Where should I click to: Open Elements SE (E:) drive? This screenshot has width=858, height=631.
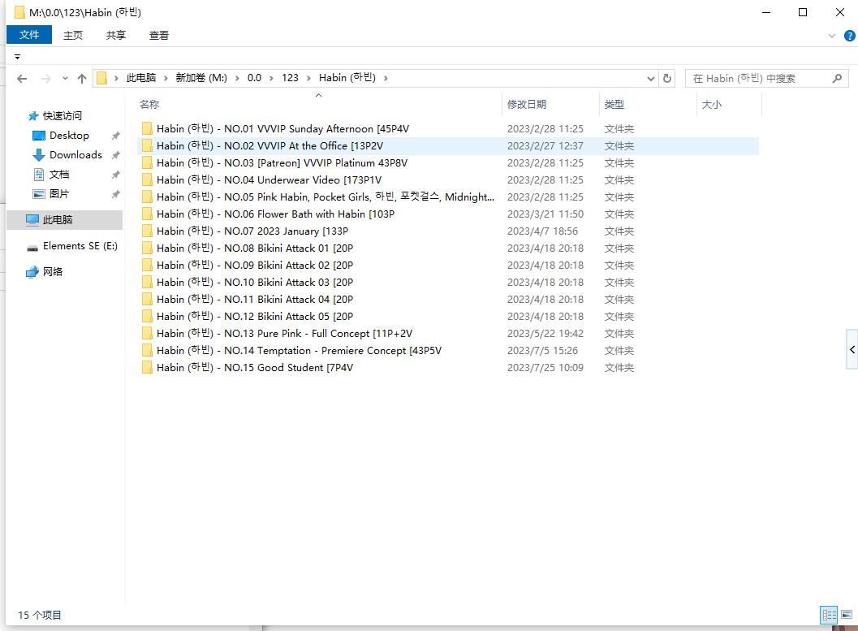click(x=80, y=246)
